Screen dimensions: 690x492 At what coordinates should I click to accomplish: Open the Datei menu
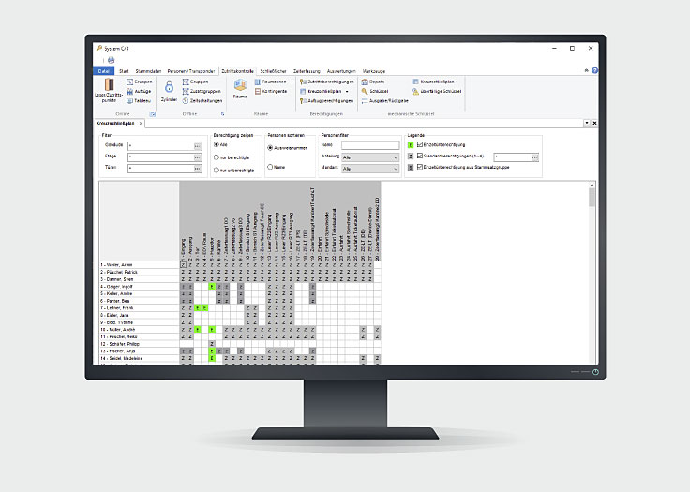point(104,71)
